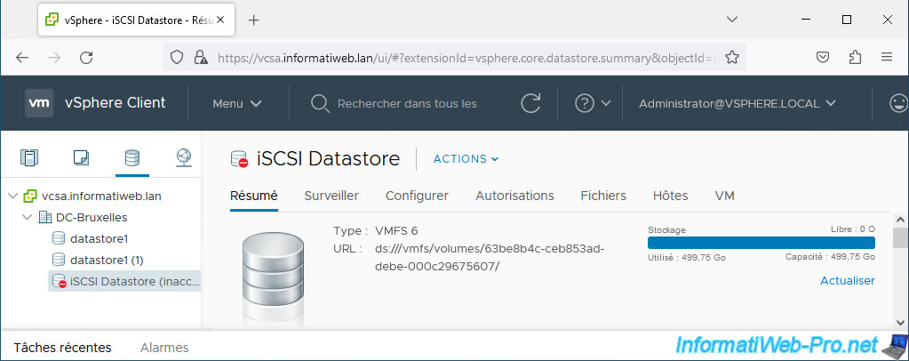Click the 'Utilisé : 499,75 Go' text

pos(686,257)
